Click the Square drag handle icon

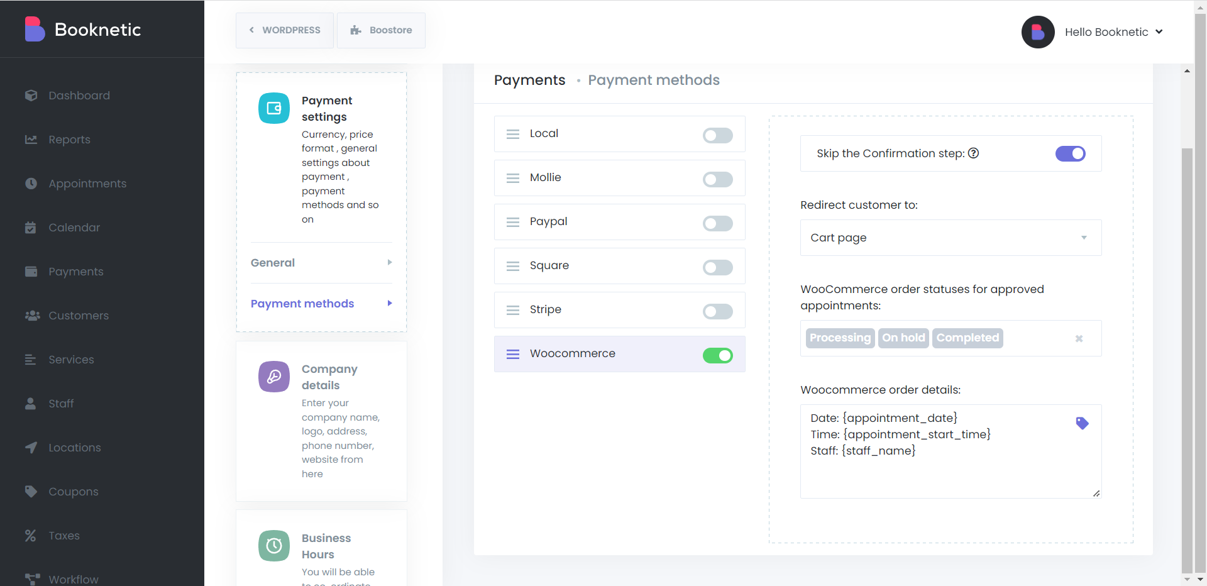[x=513, y=266]
